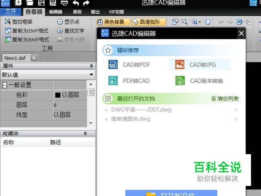This screenshot has height=196, width=261.
Task: Remove DWG平面——2007.dwg from the recent list
Action: [x=236, y=110]
